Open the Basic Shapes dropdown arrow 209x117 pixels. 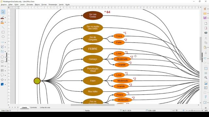pos(5,57)
